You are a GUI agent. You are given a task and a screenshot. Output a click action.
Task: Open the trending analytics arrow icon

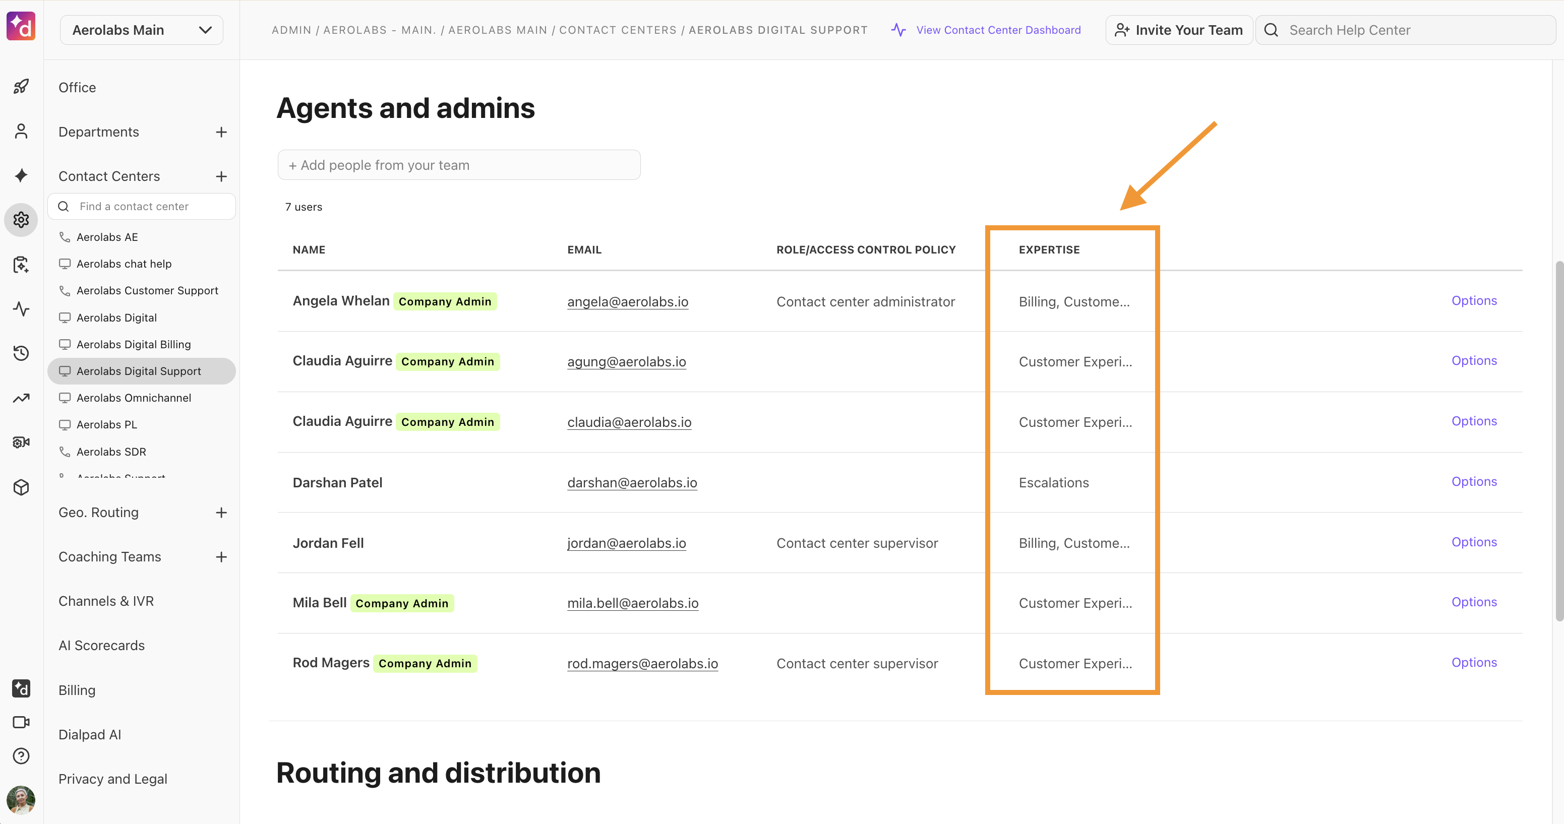coord(21,398)
